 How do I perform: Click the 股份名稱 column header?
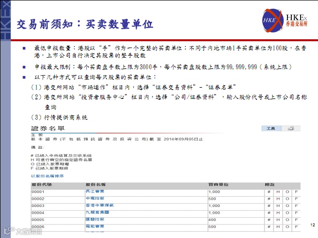click(x=95, y=185)
